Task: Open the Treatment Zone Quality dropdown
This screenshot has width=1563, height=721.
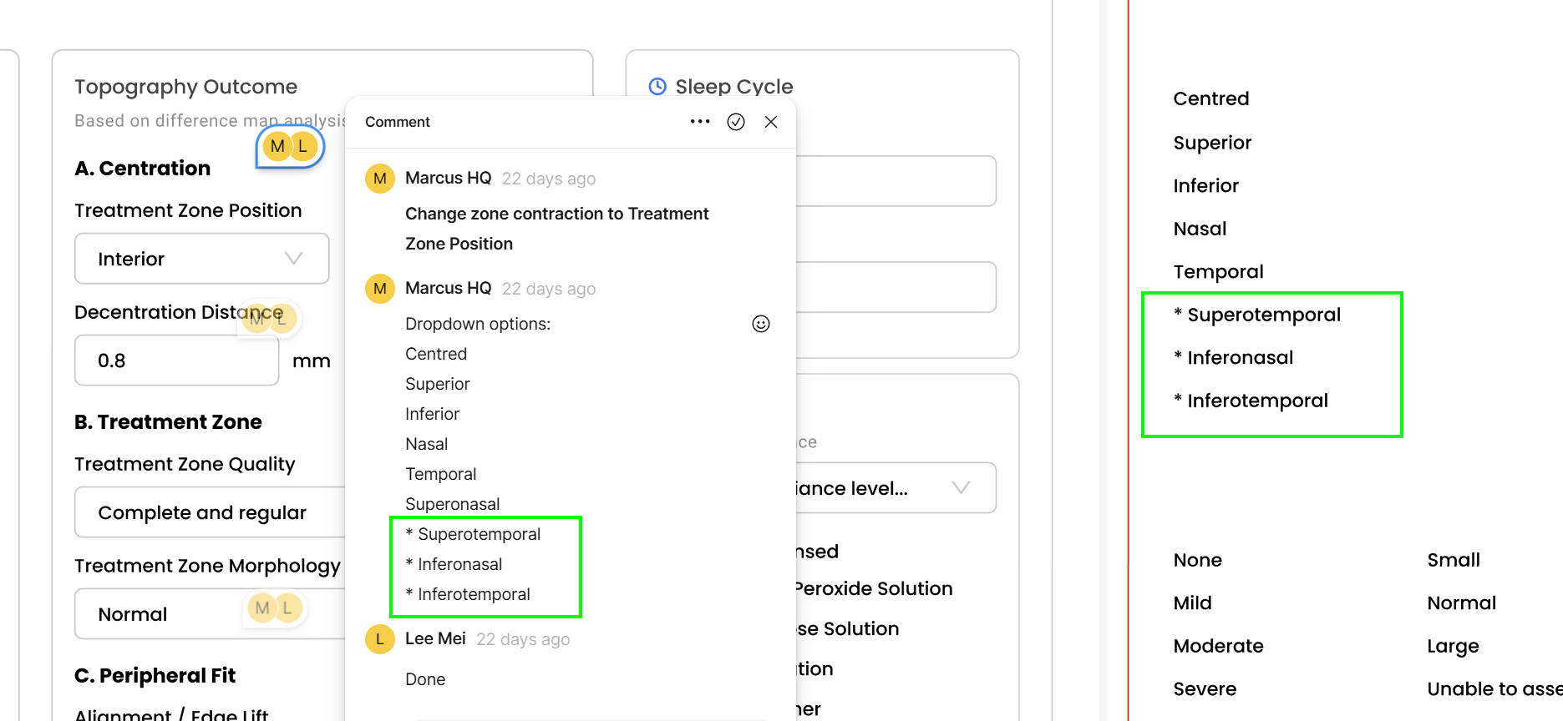Action: (x=211, y=512)
